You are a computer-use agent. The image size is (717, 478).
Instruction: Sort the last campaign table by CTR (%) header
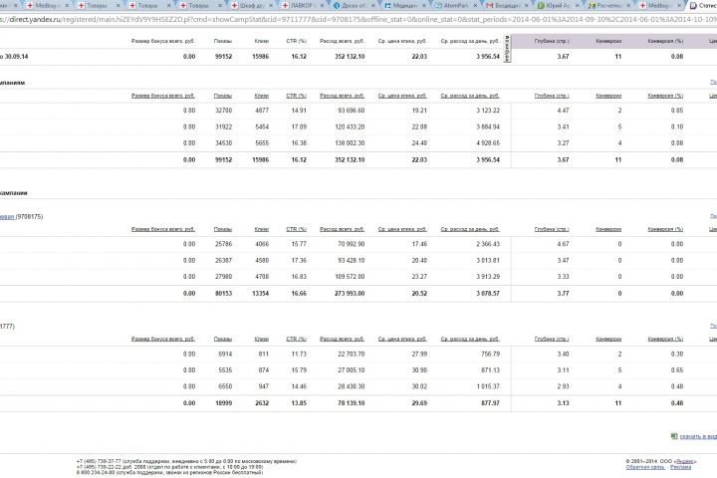point(297,339)
